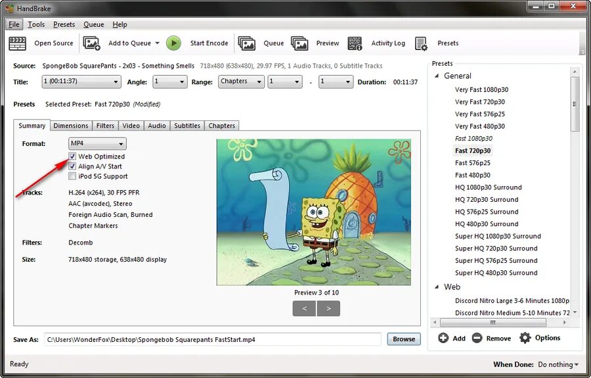Screen dimensions: 591x378
Task: Click the green Start Encode play icon
Action: pos(174,43)
